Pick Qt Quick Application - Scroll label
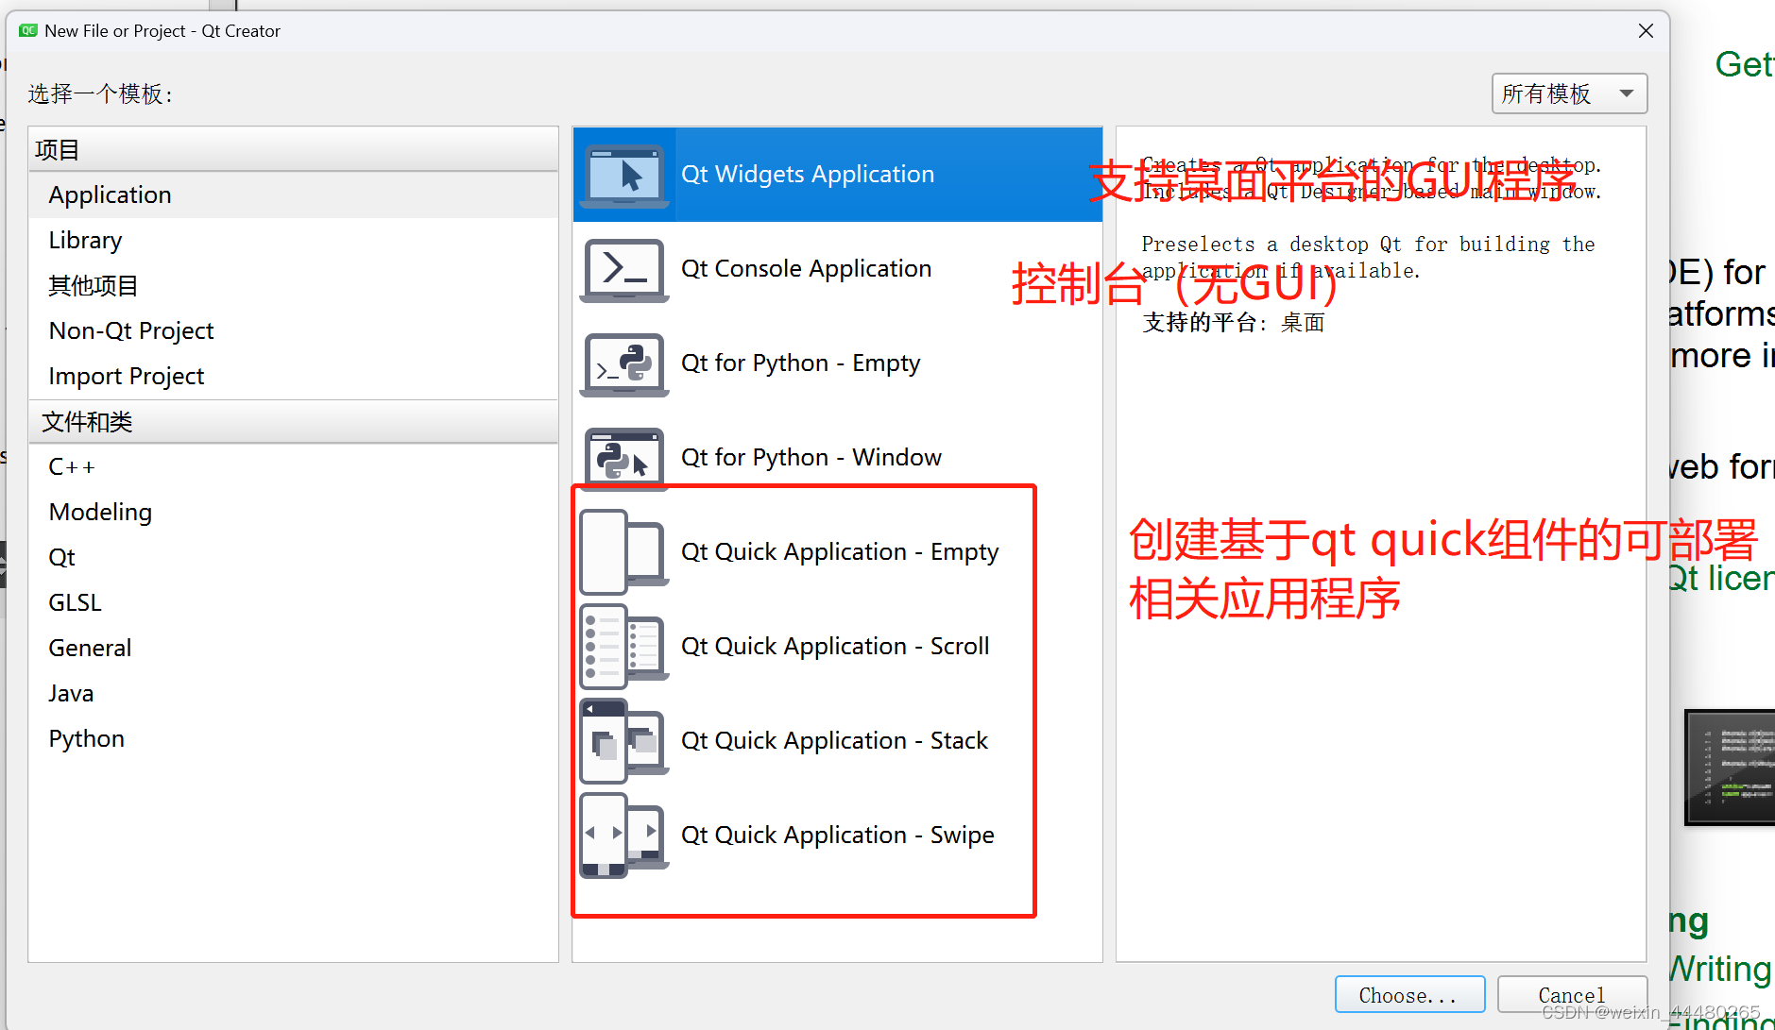The width and height of the screenshot is (1775, 1030). tap(835, 647)
